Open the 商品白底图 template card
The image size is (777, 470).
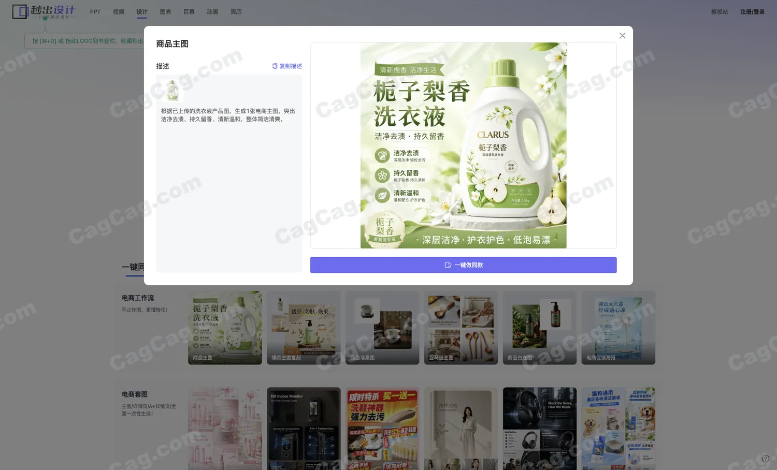(540, 328)
